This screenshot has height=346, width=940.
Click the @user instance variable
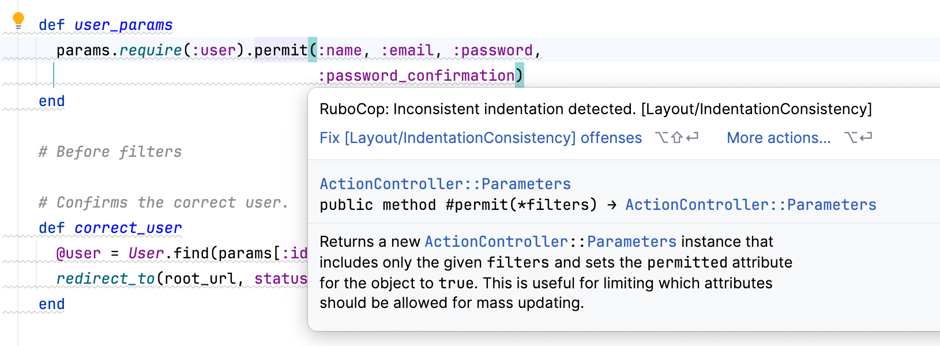pos(78,254)
